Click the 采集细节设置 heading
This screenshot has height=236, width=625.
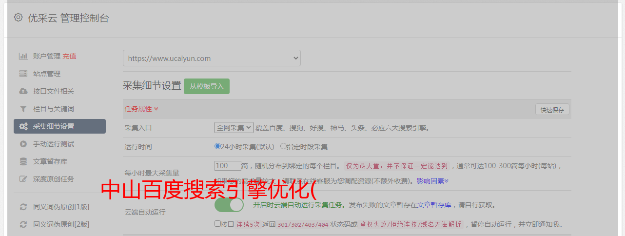[x=152, y=86]
